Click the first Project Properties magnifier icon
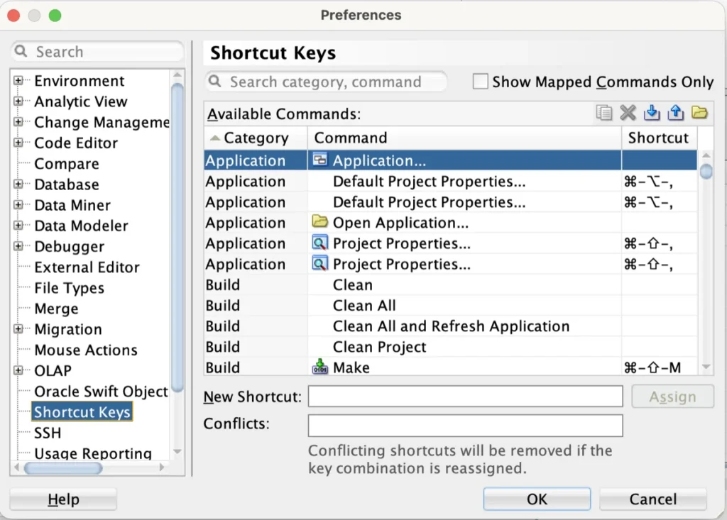The image size is (727, 520). 319,243
